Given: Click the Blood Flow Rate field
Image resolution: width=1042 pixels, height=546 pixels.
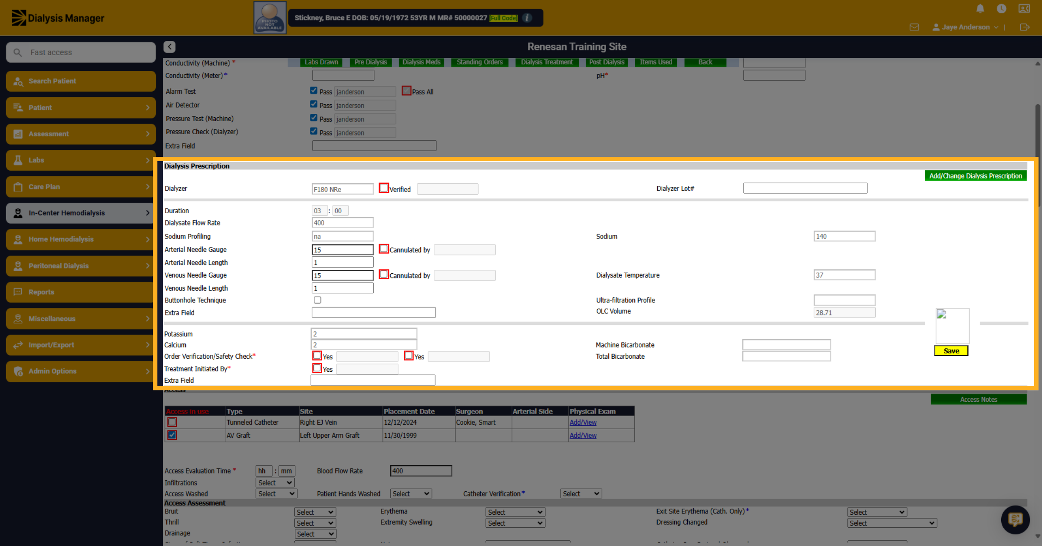Looking at the screenshot, I should (x=421, y=470).
